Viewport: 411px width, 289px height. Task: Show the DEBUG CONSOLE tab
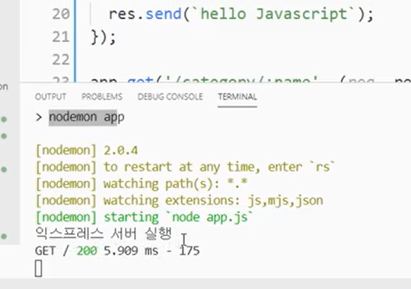click(x=170, y=97)
